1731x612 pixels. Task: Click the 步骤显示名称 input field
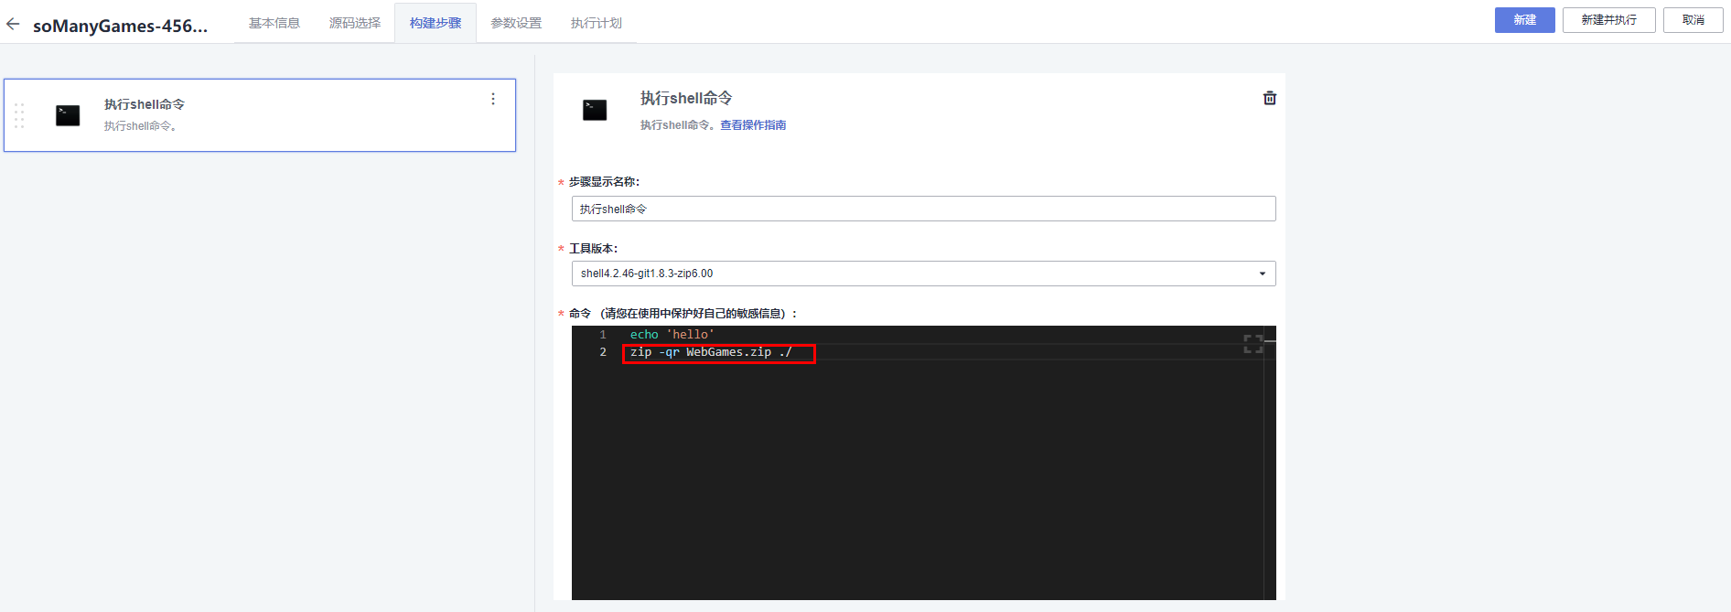[x=924, y=209]
